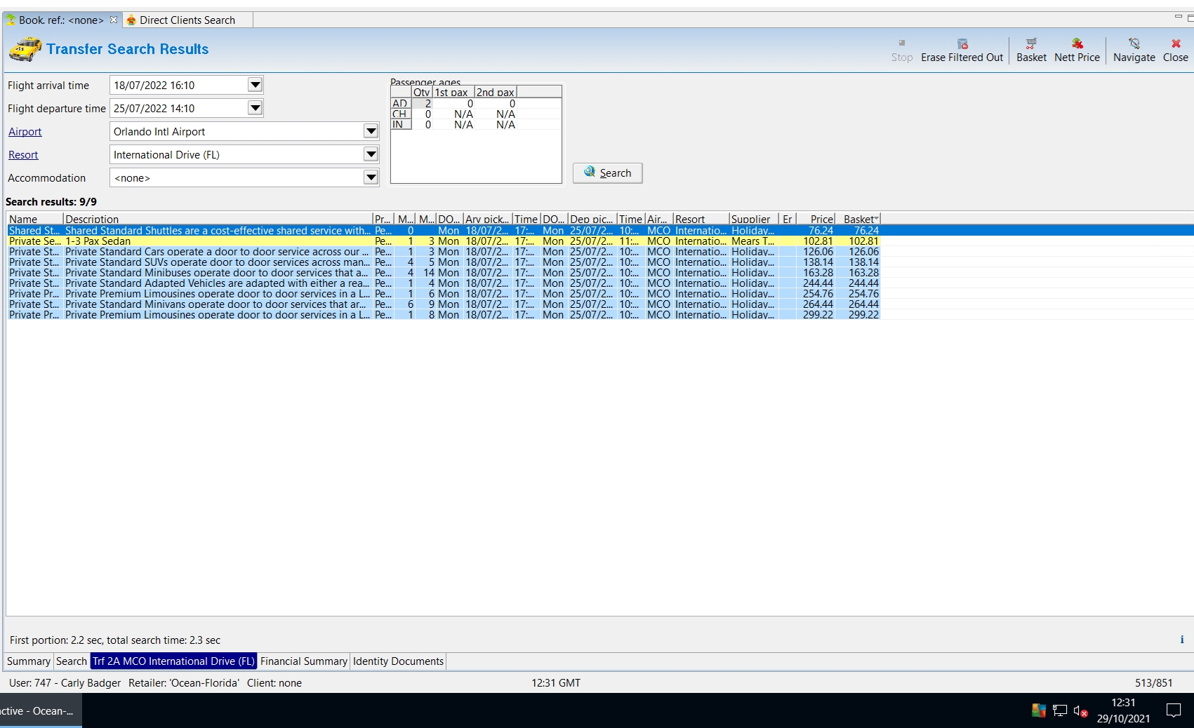Select the 1-3 Pax Sedan result row
Viewport: 1194px width, 728px height.
pyautogui.click(x=444, y=241)
